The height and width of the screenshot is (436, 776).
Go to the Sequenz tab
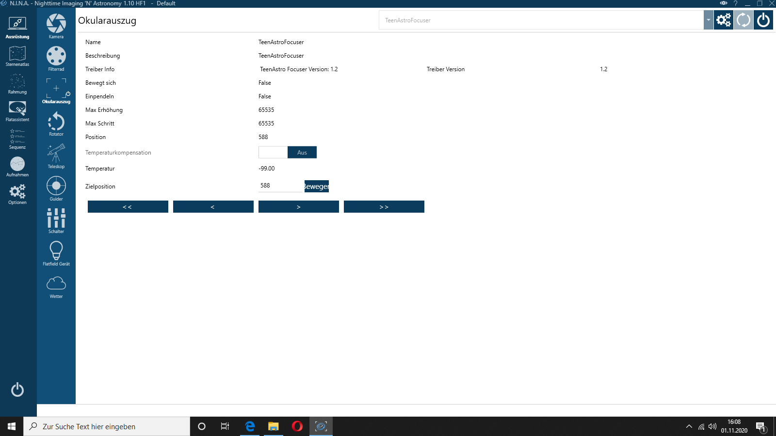point(17,139)
